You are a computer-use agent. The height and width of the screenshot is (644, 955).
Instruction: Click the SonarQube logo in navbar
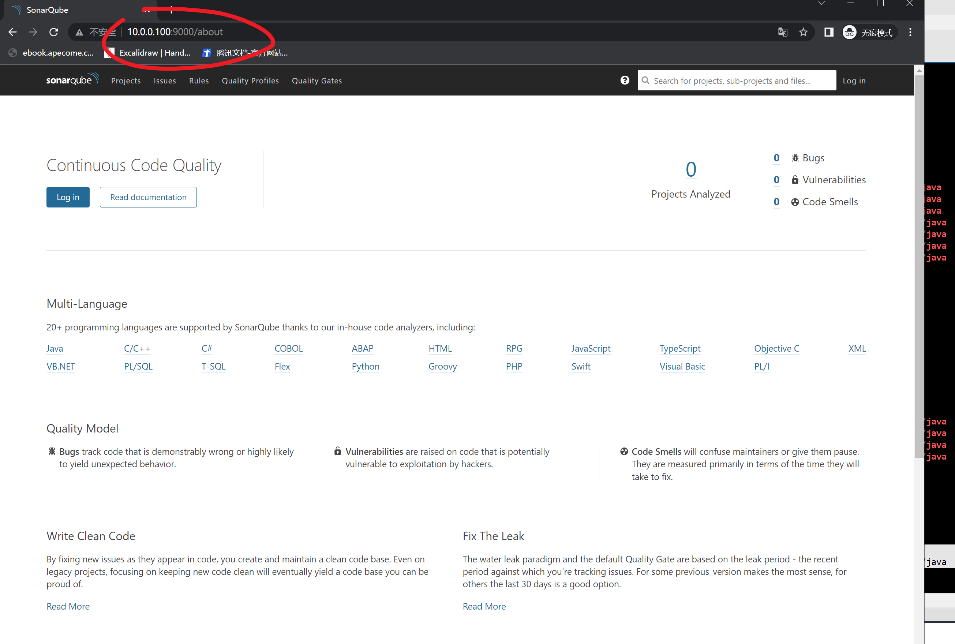tap(72, 80)
